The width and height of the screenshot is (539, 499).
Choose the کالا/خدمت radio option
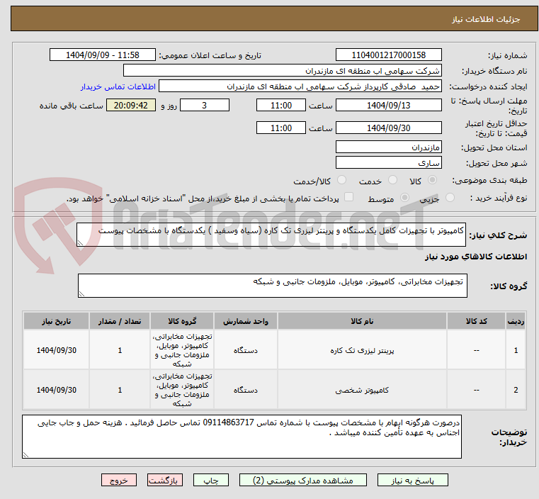341,181
